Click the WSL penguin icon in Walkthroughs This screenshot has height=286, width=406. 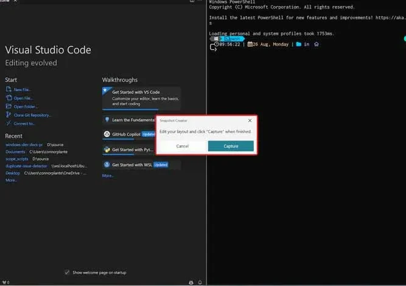(x=107, y=164)
